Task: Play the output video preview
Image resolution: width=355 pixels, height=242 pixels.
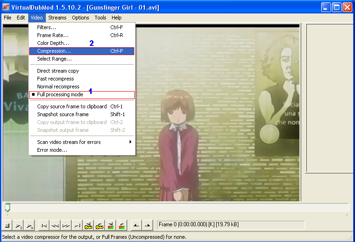Action: pos(30,225)
